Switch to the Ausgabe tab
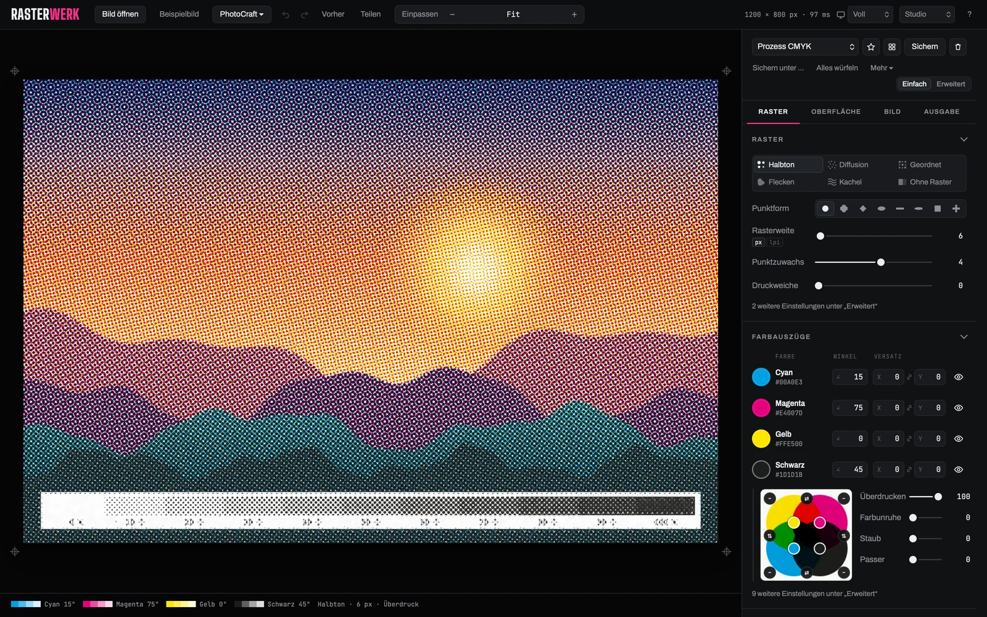The height and width of the screenshot is (617, 987). [941, 112]
